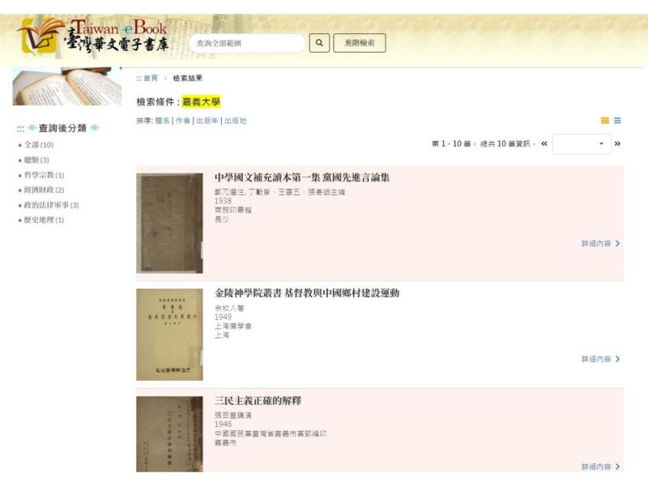This screenshot has height=486, width=648.
Task: Open the page number dropdown
Action: 582,144
